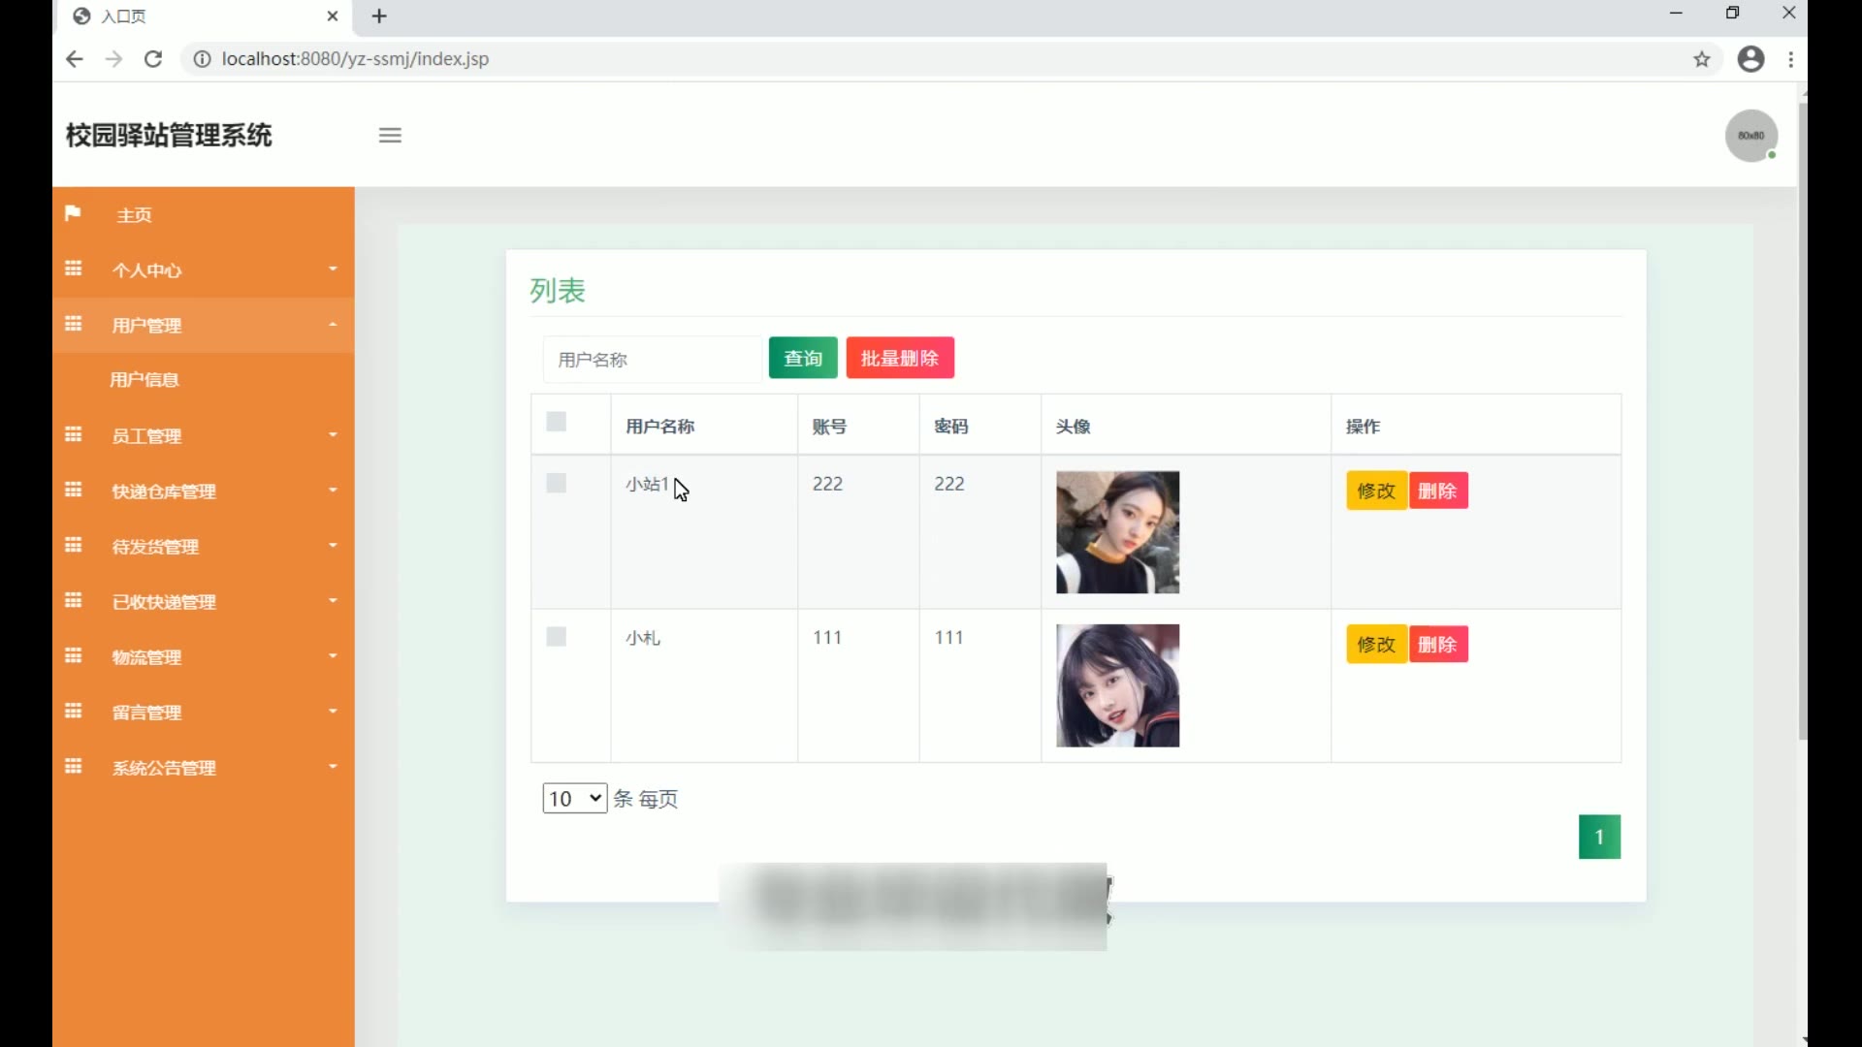Screen dimensions: 1862x1047
Task: Go back with the browser back arrow
Action: click(75, 59)
